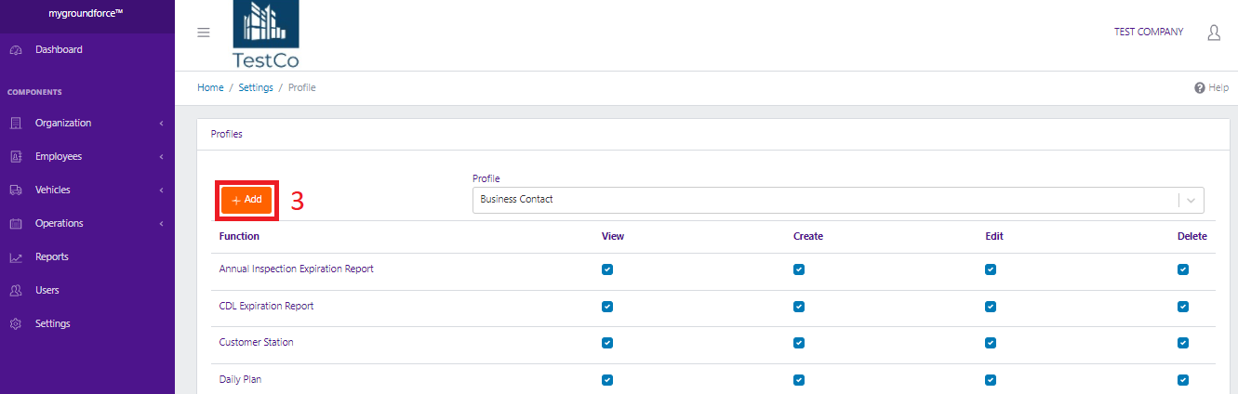
Task: Click the Vehicles truck icon
Action: [16, 190]
